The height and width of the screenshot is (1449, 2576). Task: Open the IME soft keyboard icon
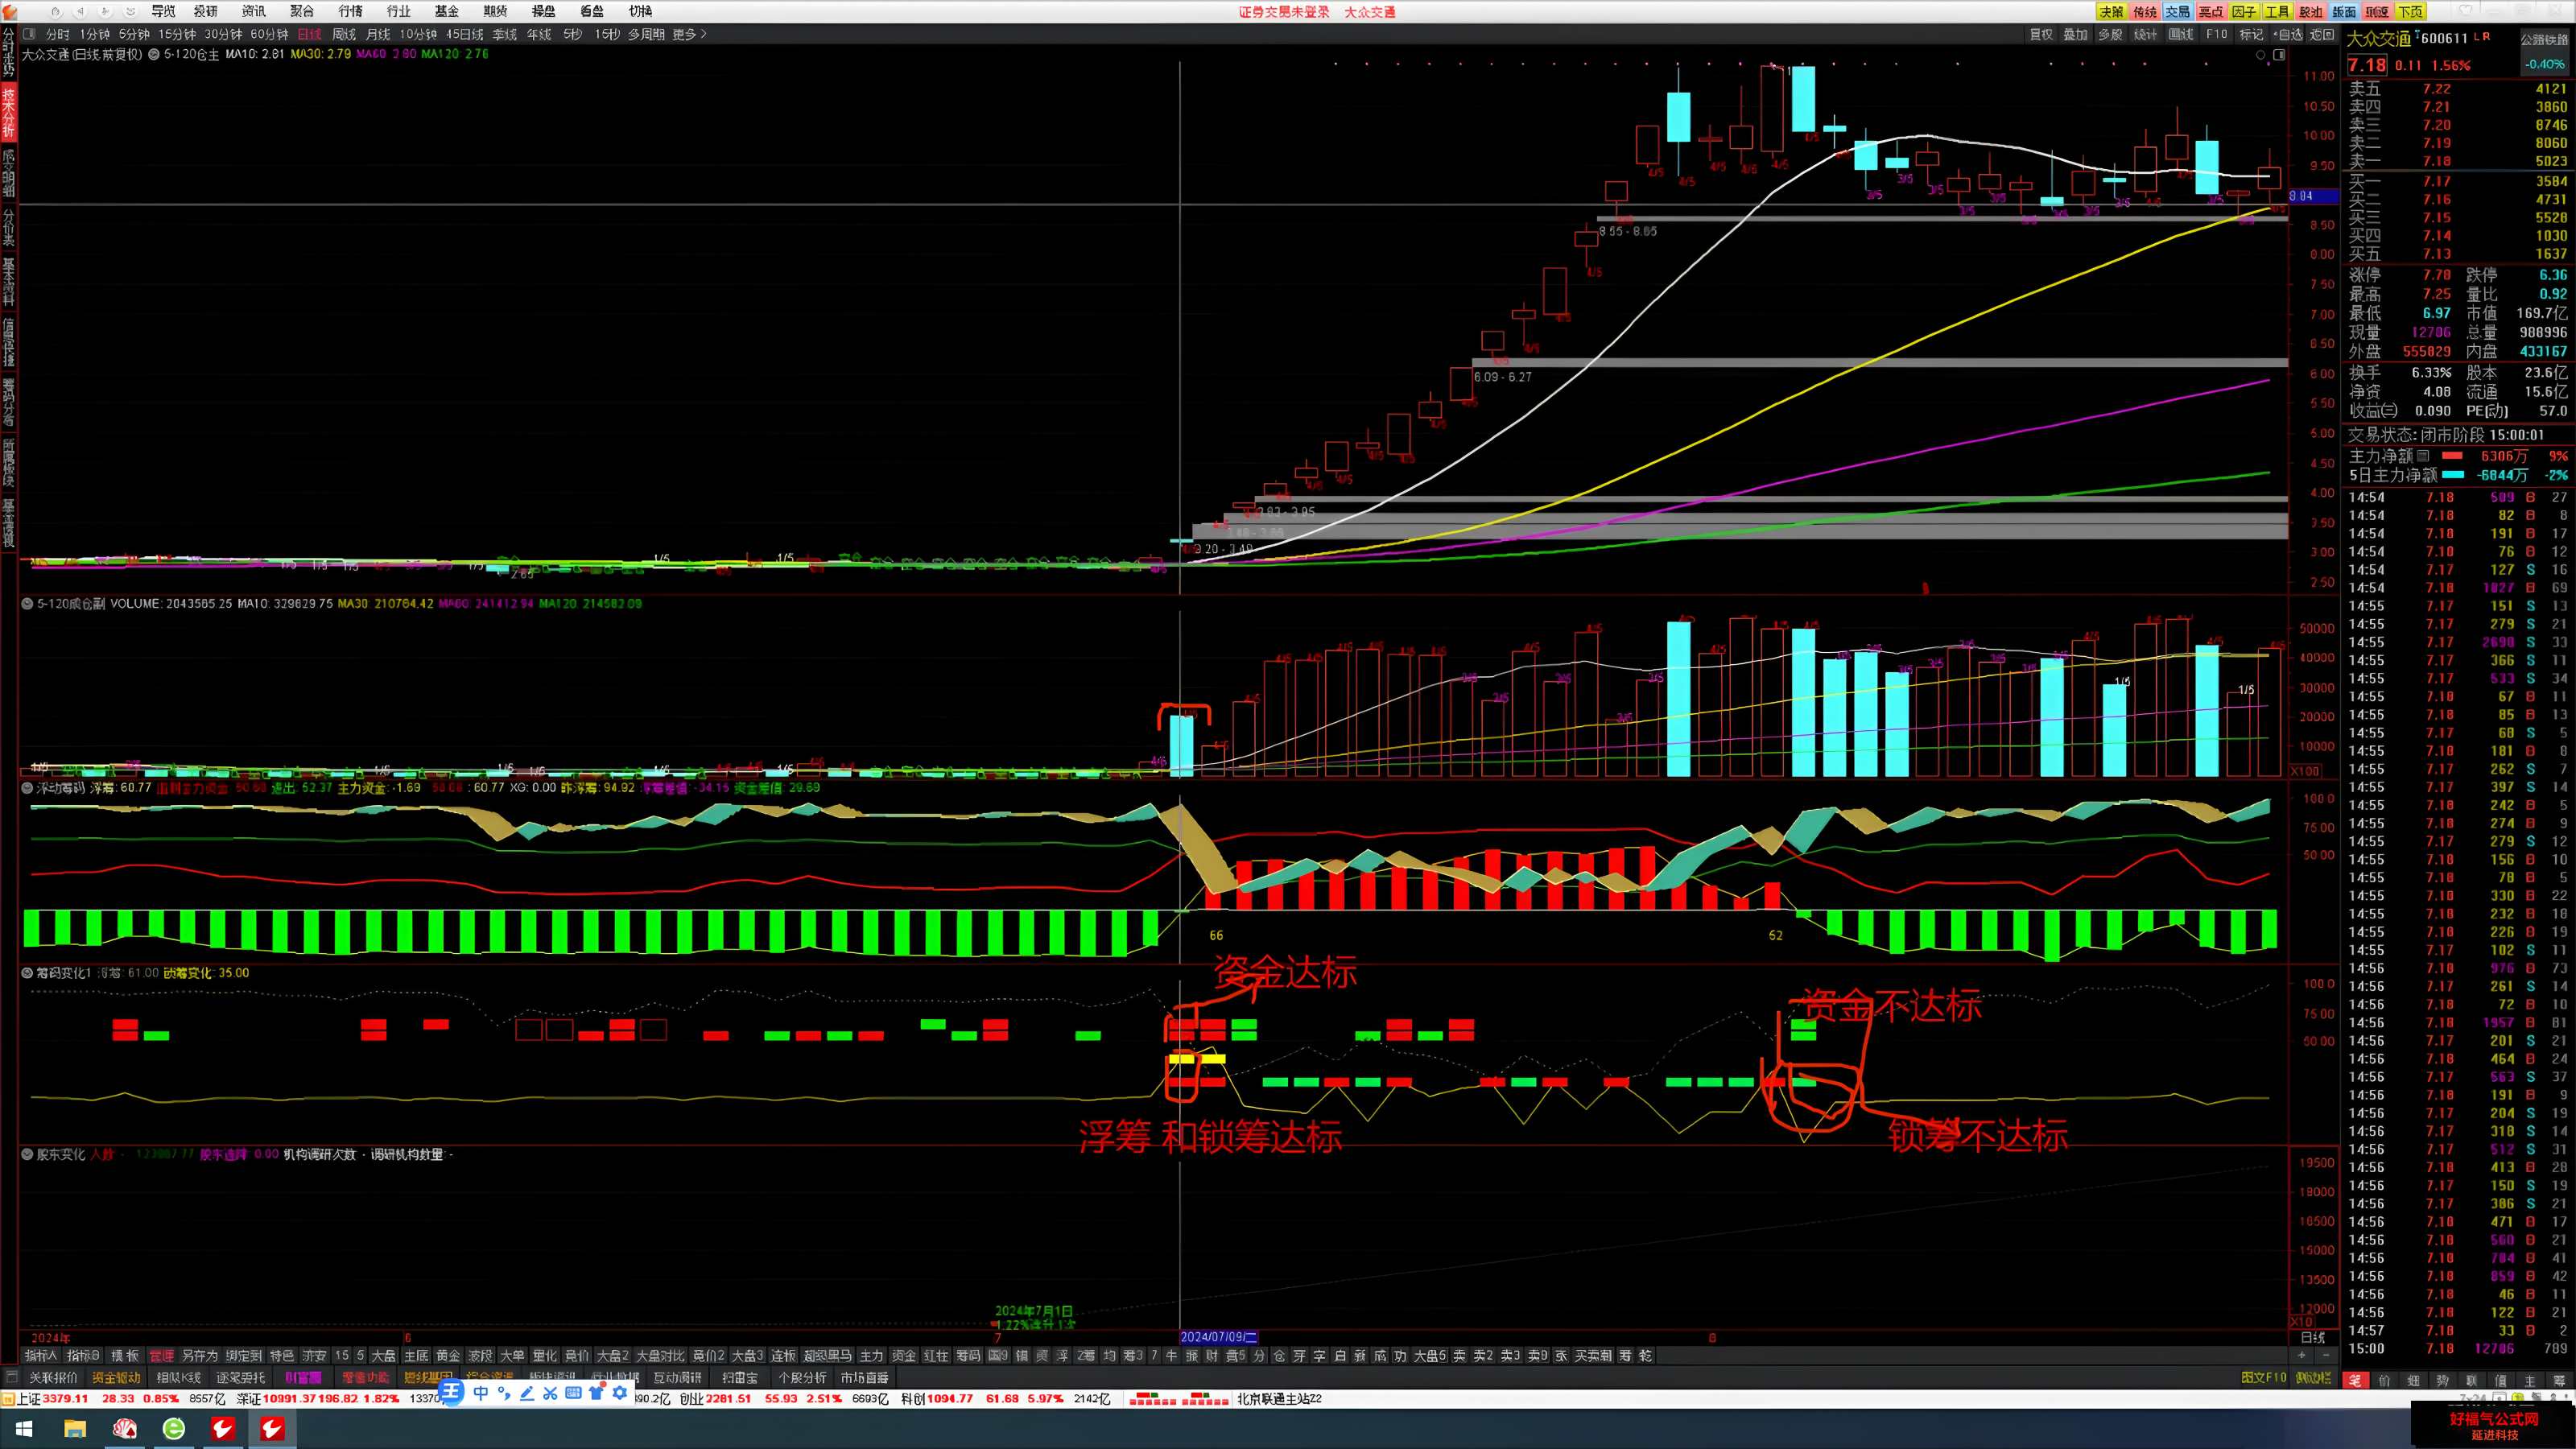click(573, 1393)
